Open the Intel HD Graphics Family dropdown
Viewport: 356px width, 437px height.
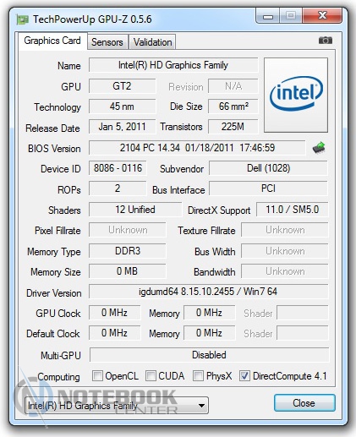117,406
